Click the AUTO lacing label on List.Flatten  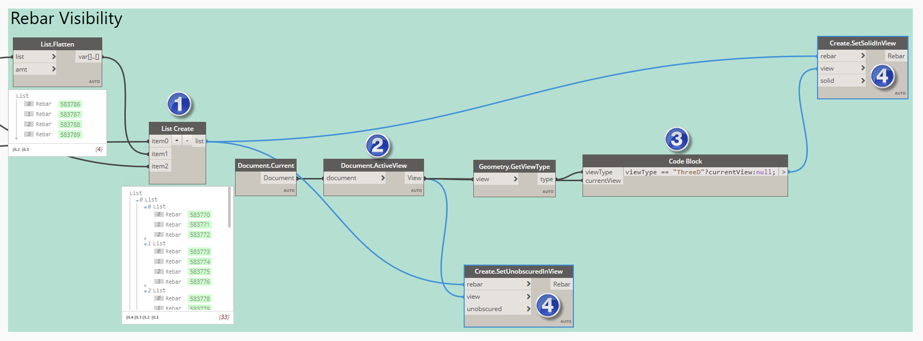pyautogui.click(x=94, y=82)
